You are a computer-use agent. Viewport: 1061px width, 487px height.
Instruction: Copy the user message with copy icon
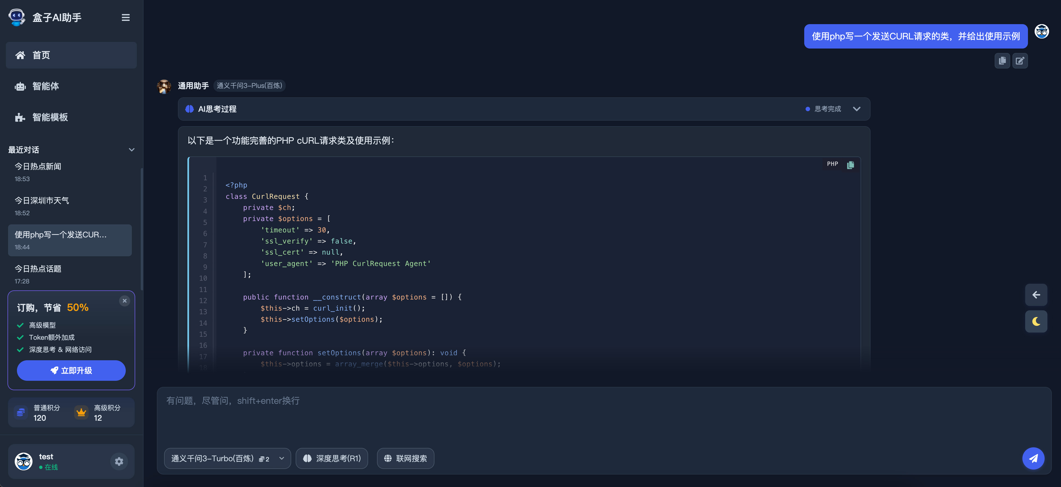1002,61
